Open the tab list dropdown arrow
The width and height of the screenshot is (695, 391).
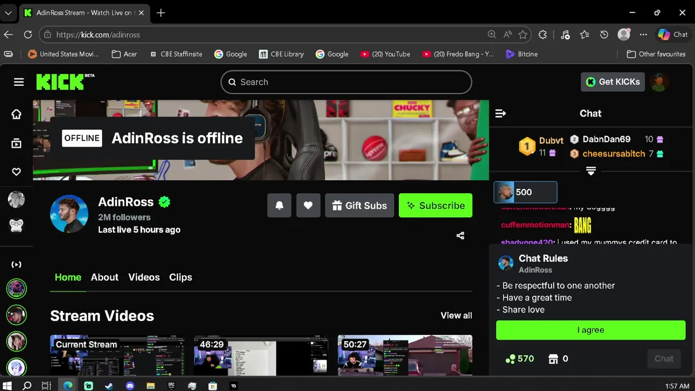8,12
